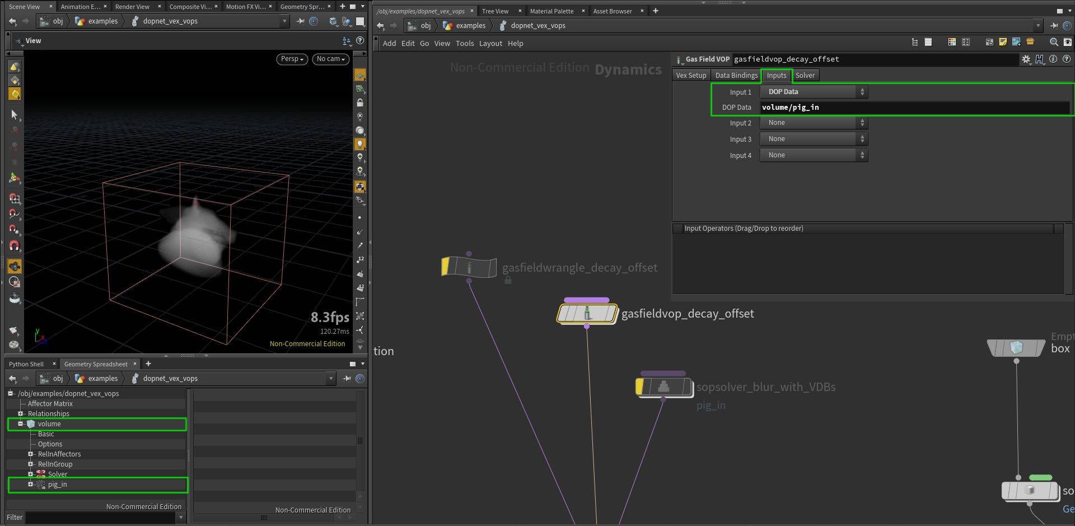The width and height of the screenshot is (1075, 526).
Task: Click the examples breadcrumb in the network editor path
Action: pyautogui.click(x=470, y=26)
